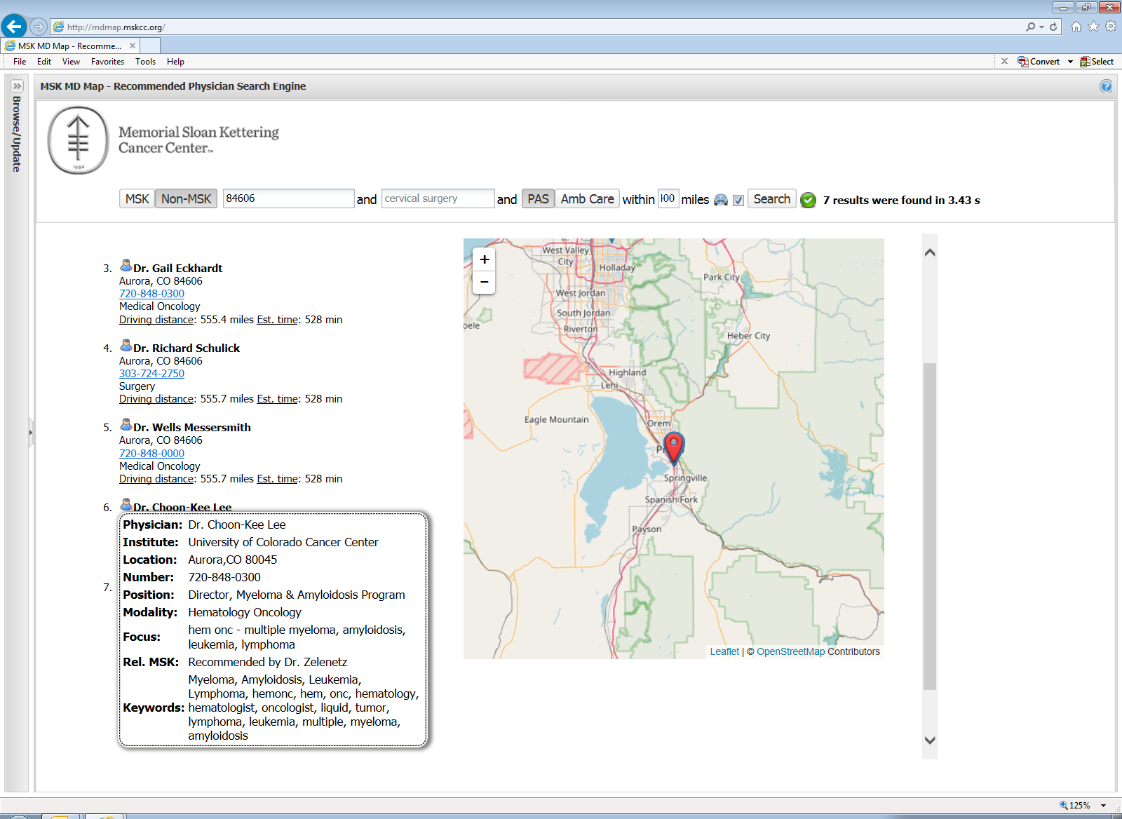The image size is (1122, 819).
Task: Open the File menu
Action: (20, 62)
